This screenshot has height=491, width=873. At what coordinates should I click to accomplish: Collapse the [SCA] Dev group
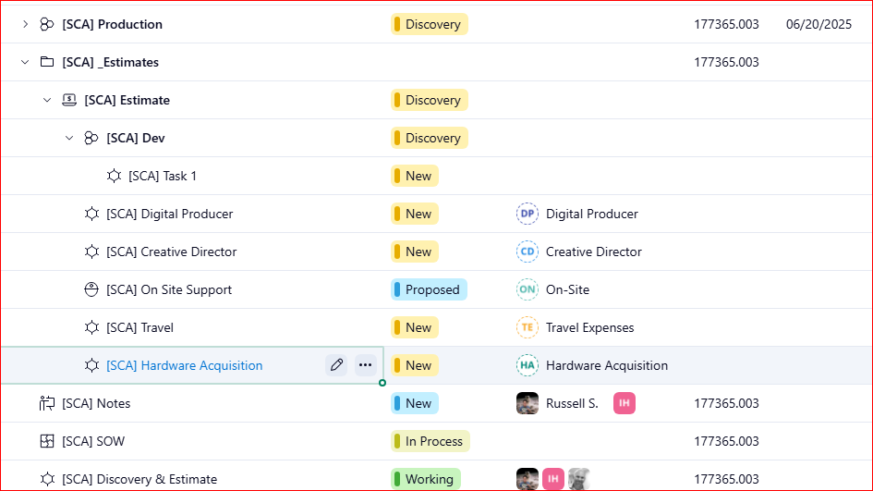[x=69, y=138]
